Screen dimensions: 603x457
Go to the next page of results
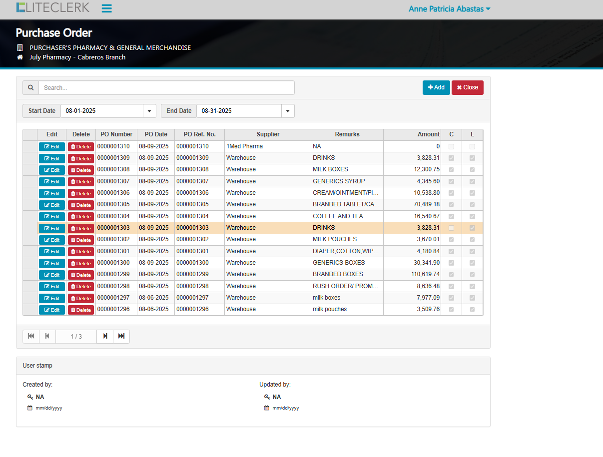click(x=105, y=336)
